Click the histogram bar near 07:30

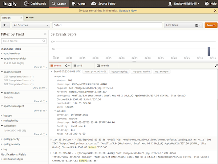coord(209,52)
